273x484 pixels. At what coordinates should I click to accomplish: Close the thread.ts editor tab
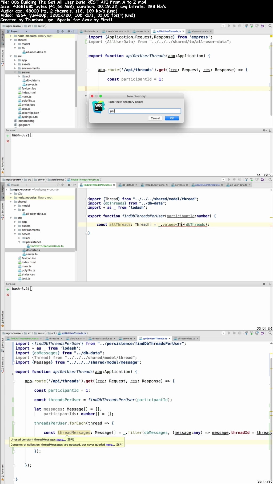(62, 338)
